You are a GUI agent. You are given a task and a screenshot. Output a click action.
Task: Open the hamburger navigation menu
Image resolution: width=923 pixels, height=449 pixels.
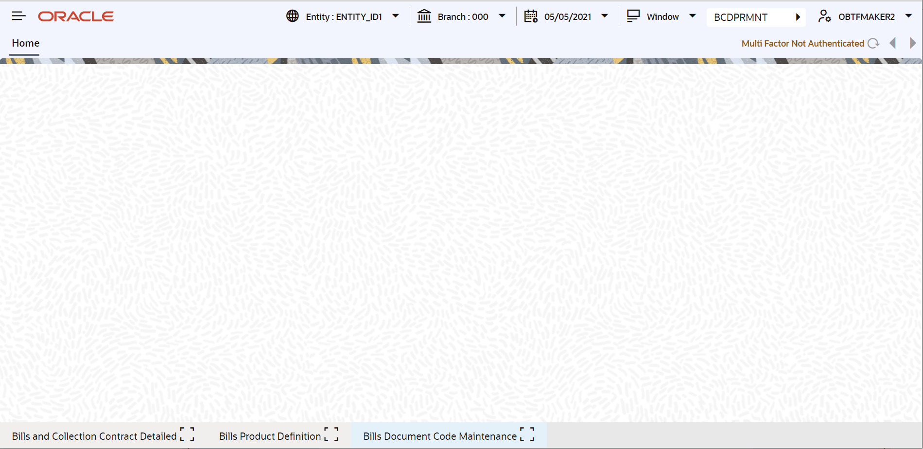(18, 15)
